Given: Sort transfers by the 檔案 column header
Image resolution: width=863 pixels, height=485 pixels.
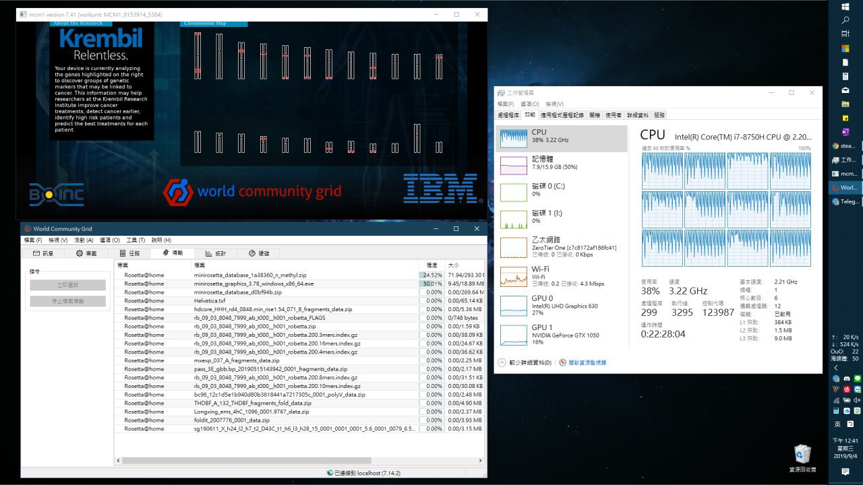Looking at the screenshot, I should pos(305,265).
